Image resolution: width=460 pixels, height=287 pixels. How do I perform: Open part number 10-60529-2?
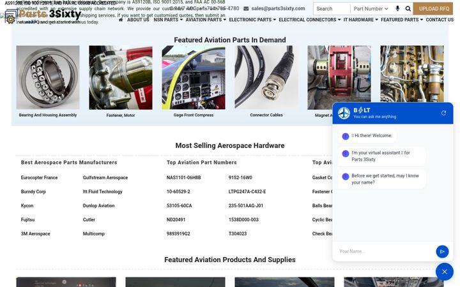point(178,191)
